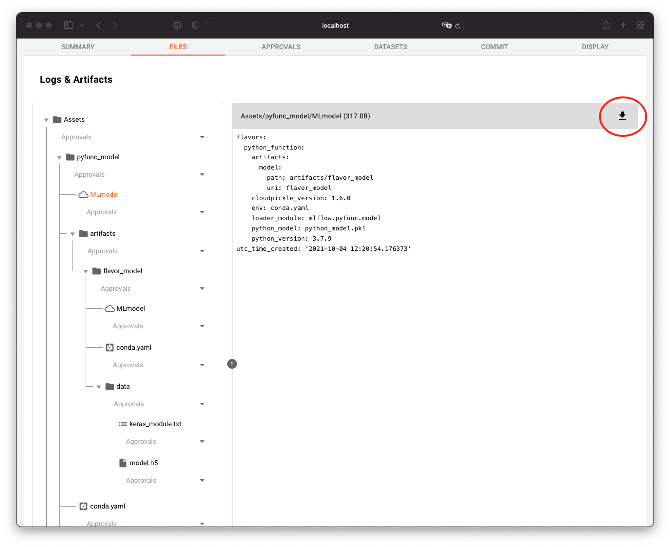Image resolution: width=670 pixels, height=547 pixels.
Task: Expand the Approvals dropdown under flavor_model
Action: (x=202, y=289)
